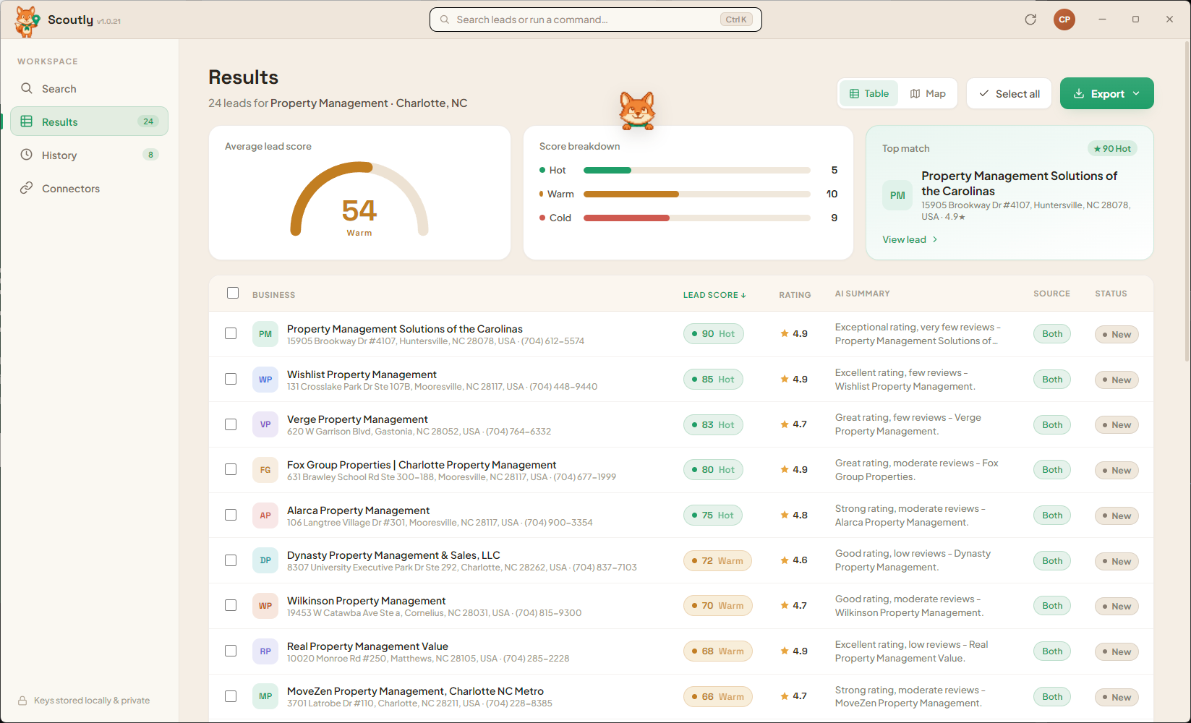Viewport: 1191px width, 723px height.
Task: Open New status dropdown for Dynasty Property Management
Action: click(1117, 561)
